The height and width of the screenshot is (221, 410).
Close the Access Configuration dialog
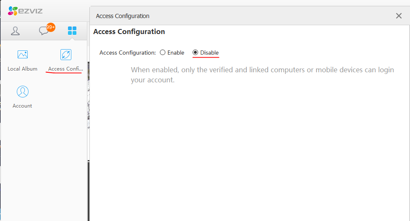tap(399, 16)
